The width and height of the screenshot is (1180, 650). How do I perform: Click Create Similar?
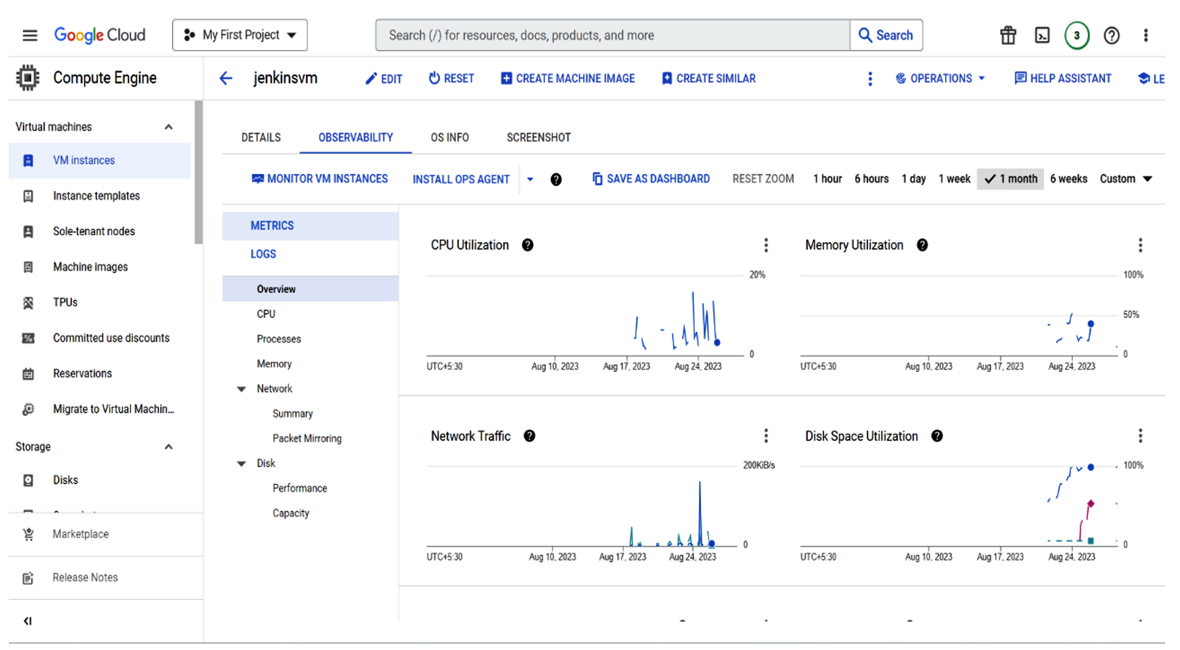click(x=708, y=78)
